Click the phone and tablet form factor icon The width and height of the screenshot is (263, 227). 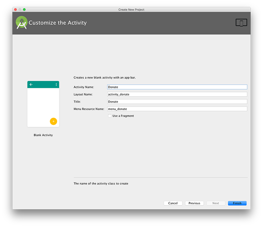pos(241,23)
